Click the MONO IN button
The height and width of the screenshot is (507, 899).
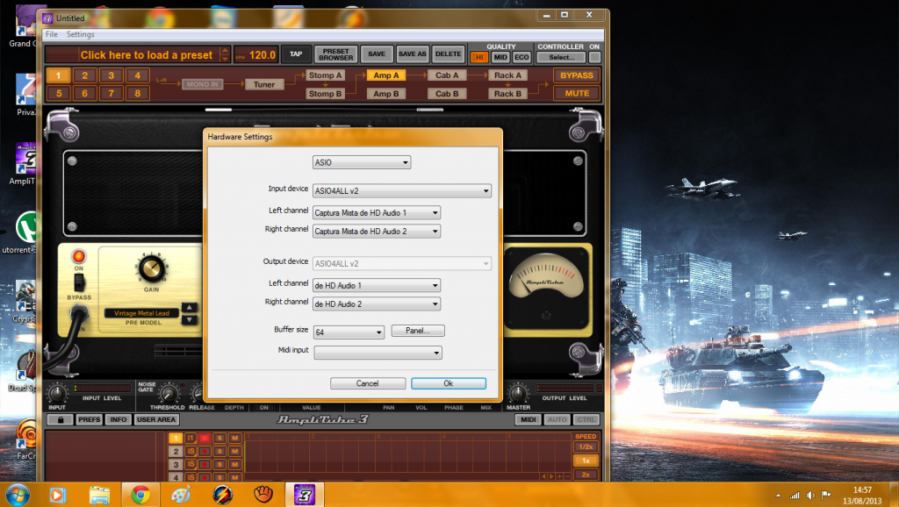tap(203, 84)
